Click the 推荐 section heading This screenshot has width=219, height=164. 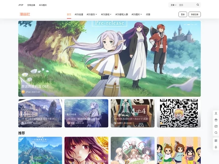pyautogui.click(x=22, y=133)
